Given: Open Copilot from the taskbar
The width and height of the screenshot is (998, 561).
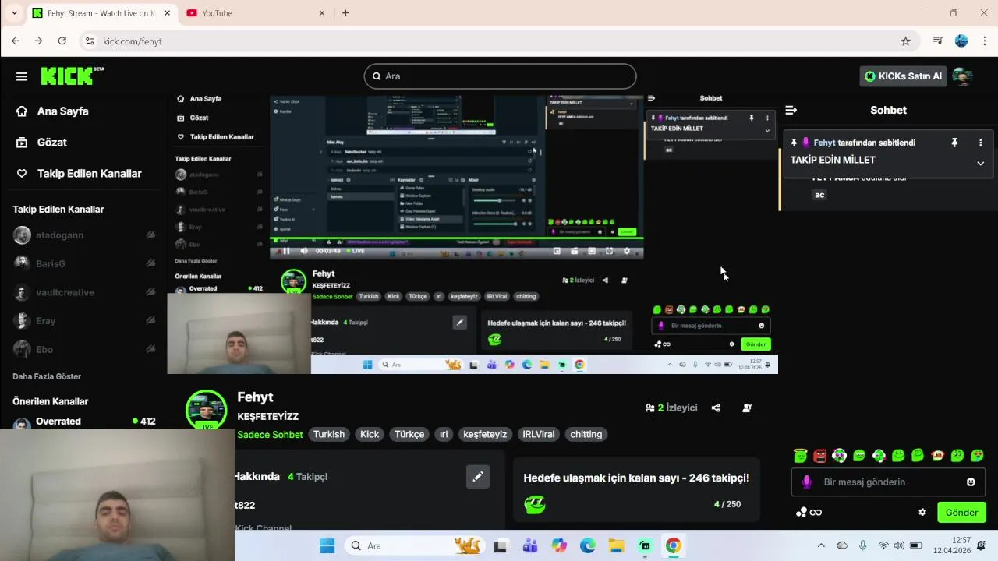Looking at the screenshot, I should 559,545.
